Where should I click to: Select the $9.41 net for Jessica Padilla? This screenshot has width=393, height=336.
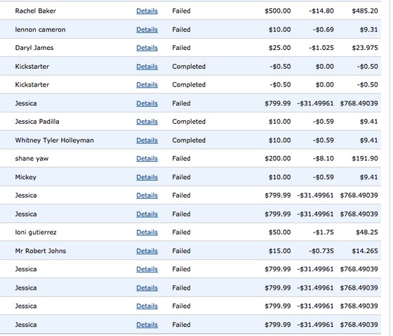[x=369, y=122]
